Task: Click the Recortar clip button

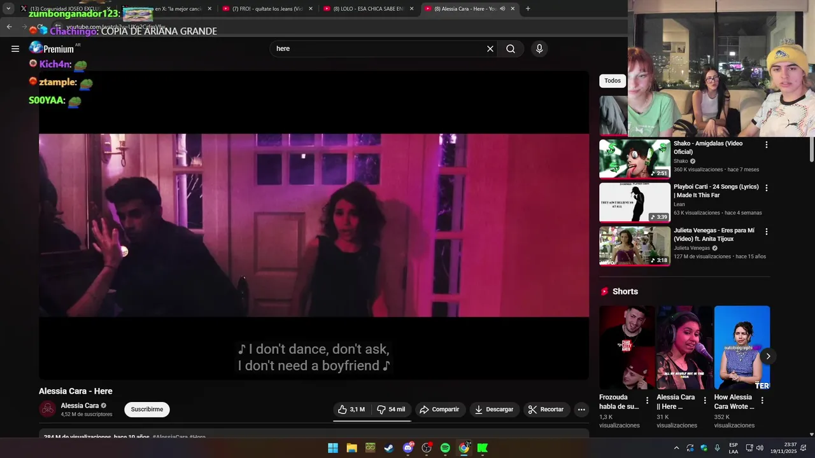Action: tap(546, 410)
